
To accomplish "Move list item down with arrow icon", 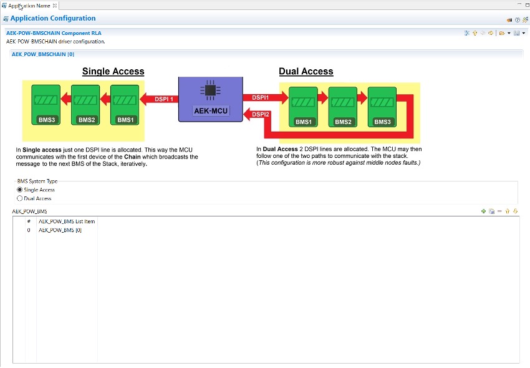I will point(516,211).
